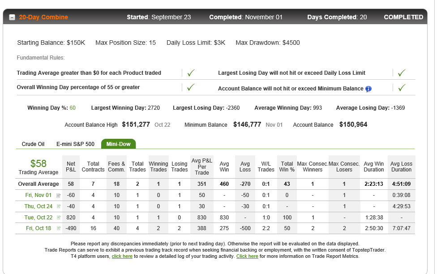Screen dimensions: 441x274
Task: Click here for Trade Report Metrics info
Action: click(247, 256)
